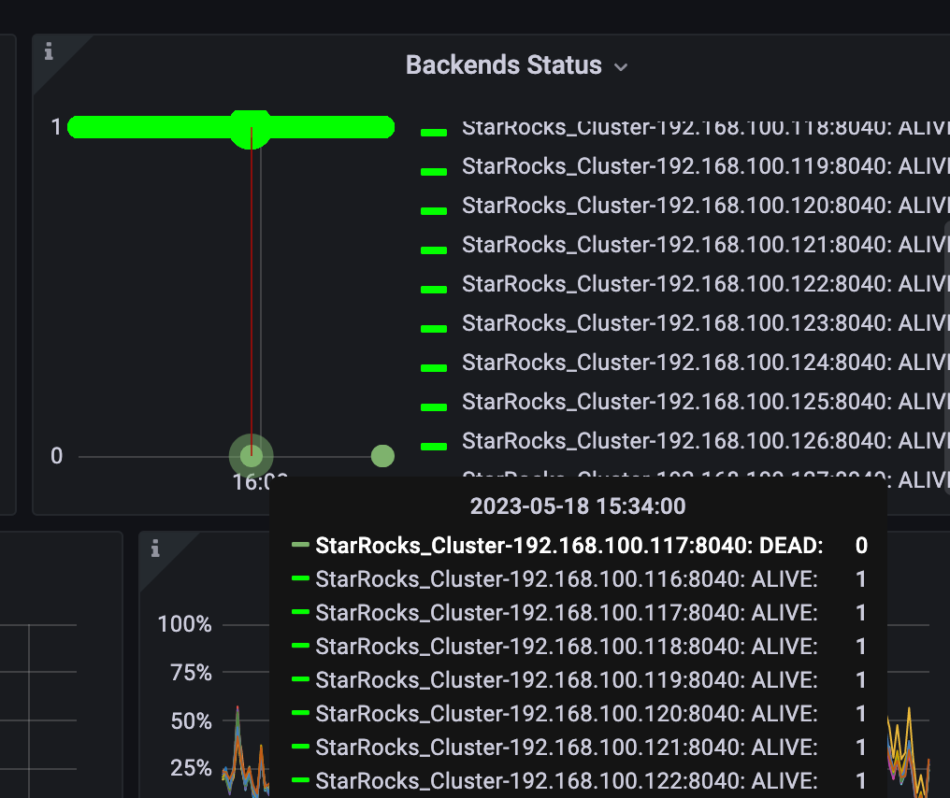Click the rightmost green data point at value 0
Image resolution: width=950 pixels, height=798 pixels.
coord(382,456)
